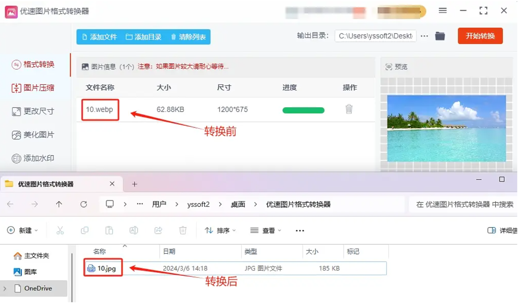Image resolution: width=518 pixels, height=308 pixels.
Task: Expand chevron after 桌面 breadcrumb
Action: click(255, 204)
